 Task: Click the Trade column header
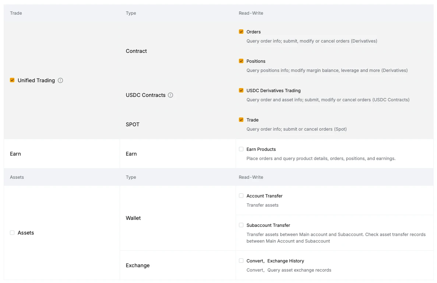[16, 13]
